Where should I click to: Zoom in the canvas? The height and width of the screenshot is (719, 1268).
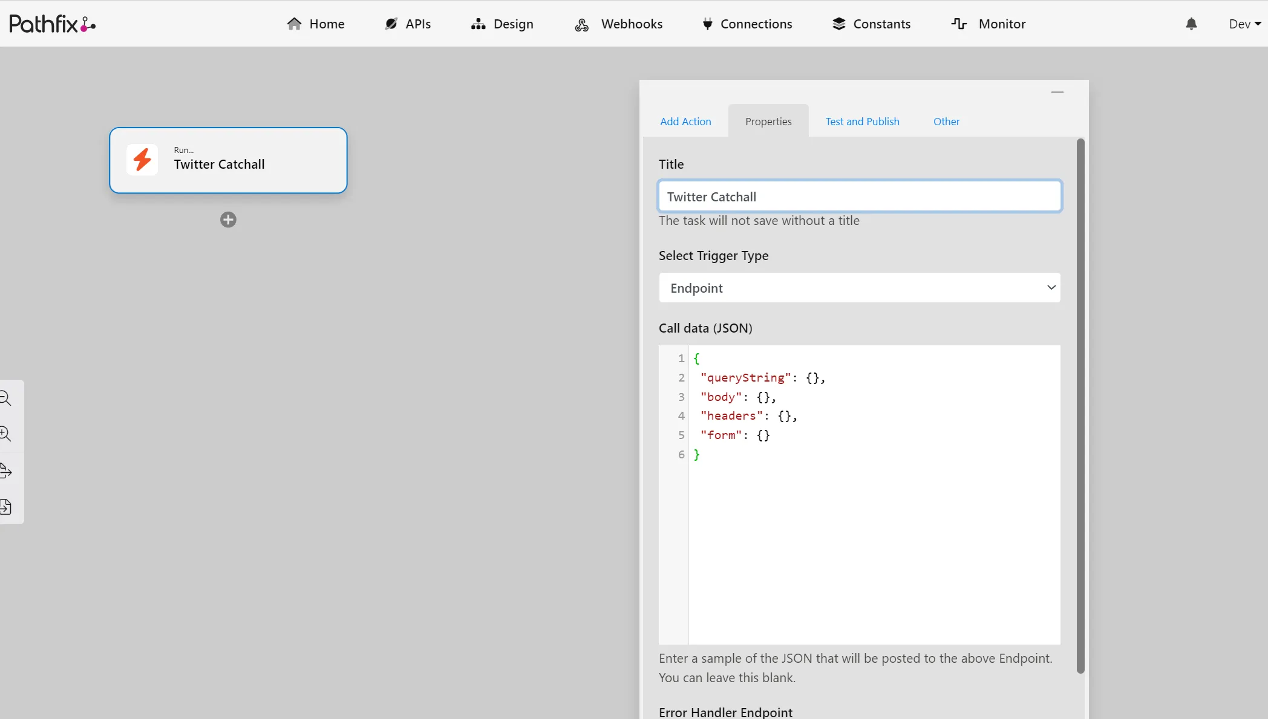tap(5, 434)
